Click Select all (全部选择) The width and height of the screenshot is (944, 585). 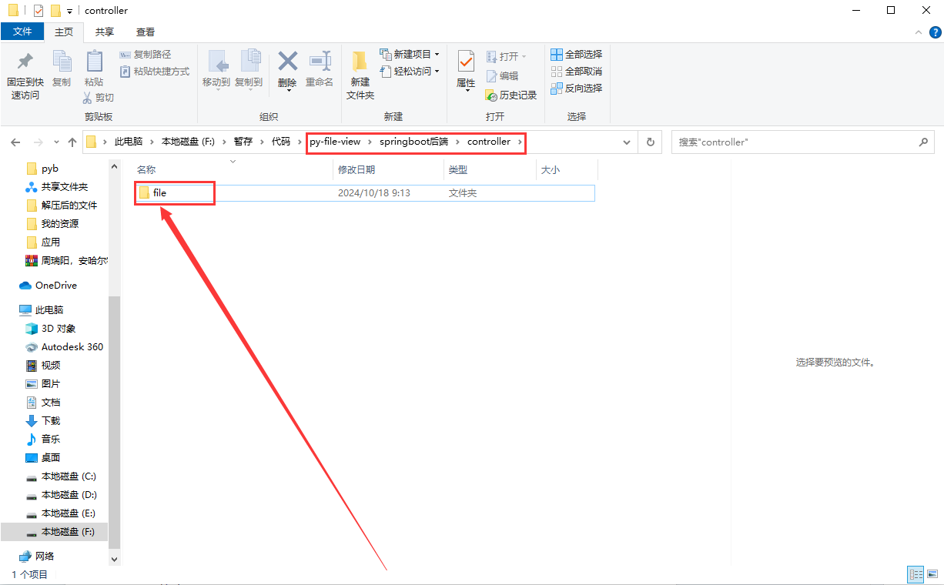pos(576,55)
